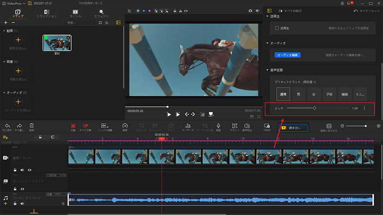Switch to the Effect (エフェクト) tab
383x215 pixels.
(x=101, y=13)
